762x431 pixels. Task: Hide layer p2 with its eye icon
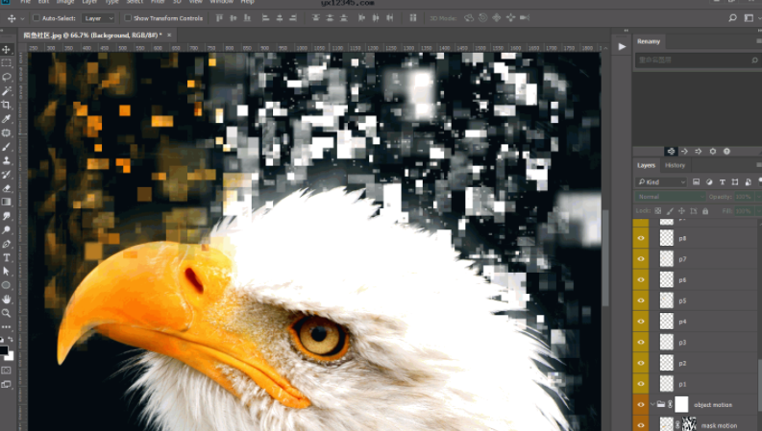[x=641, y=363]
